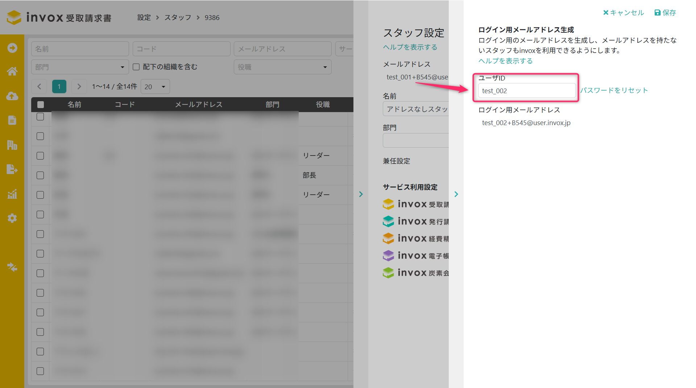Open the settings gear icon in the sidebar
This screenshot has height=388, width=696.
tap(12, 218)
